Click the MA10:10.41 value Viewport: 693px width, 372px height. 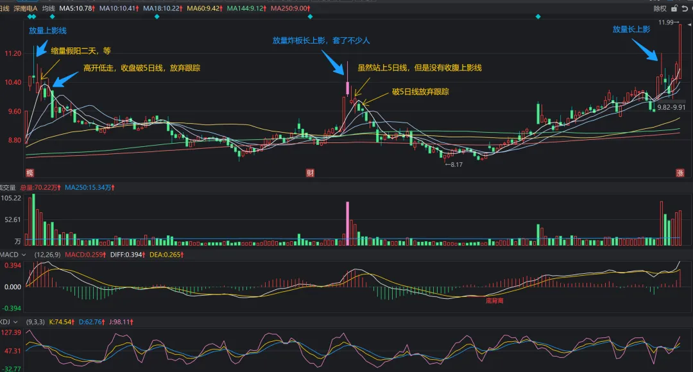[119, 8]
